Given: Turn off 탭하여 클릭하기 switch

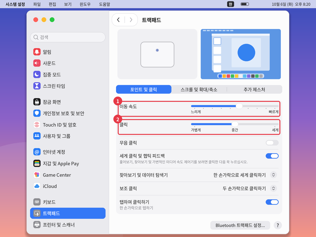Looking at the screenshot, I should pyautogui.click(x=272, y=202).
